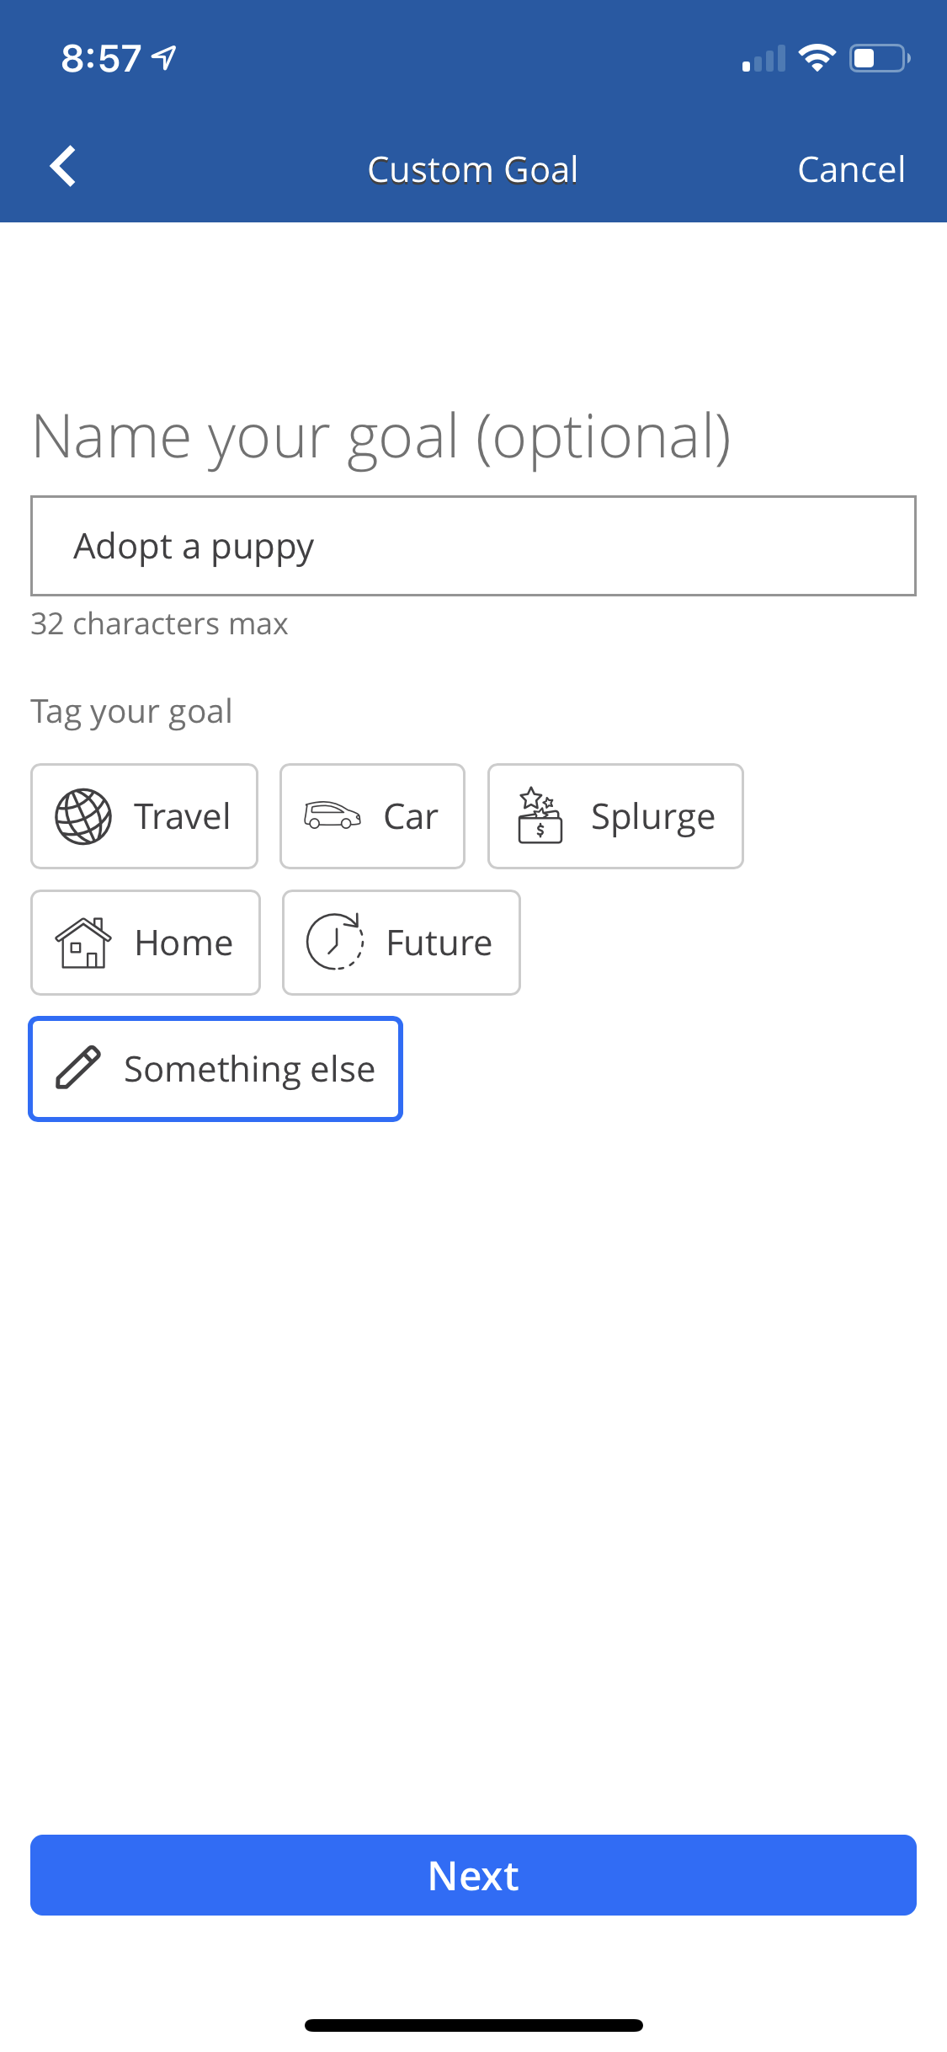Go back using the header chevron
The width and height of the screenshot is (947, 2052).
[63, 166]
